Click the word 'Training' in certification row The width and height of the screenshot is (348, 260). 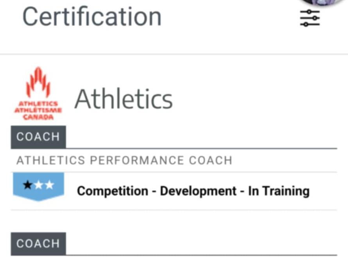pos(286,191)
